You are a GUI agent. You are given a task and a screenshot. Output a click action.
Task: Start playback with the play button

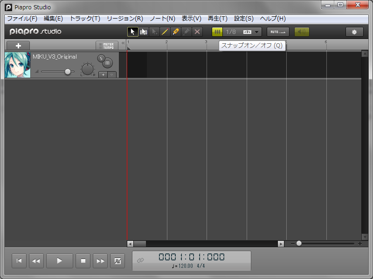(x=60, y=261)
